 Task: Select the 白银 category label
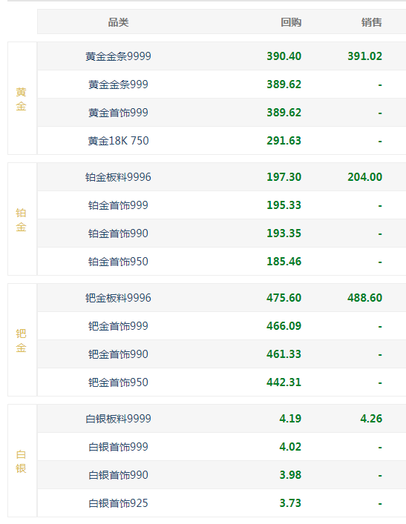click(21, 462)
